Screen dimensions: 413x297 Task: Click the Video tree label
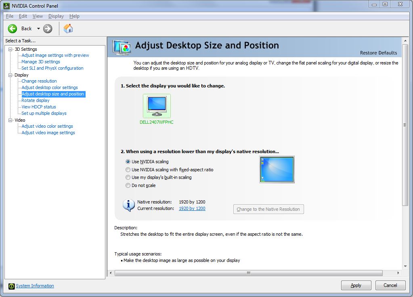point(20,120)
